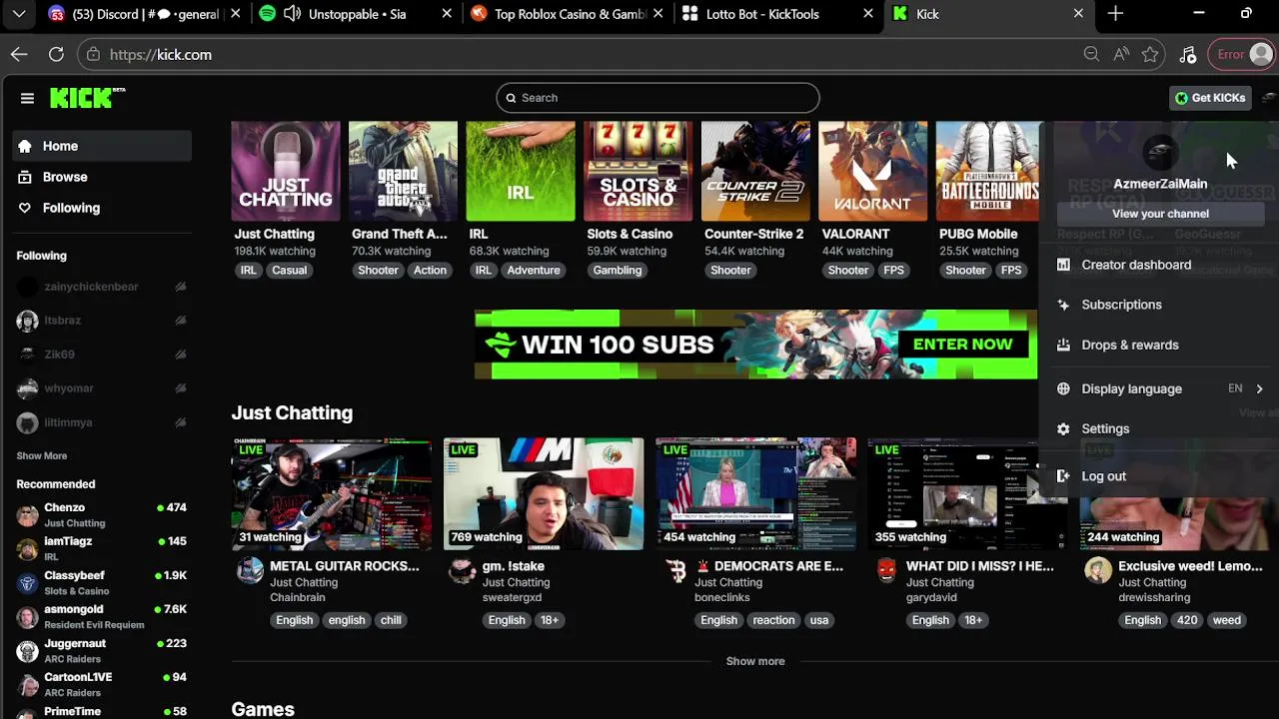Click the 'reaction' tag on boneclinks stream

pyautogui.click(x=773, y=620)
